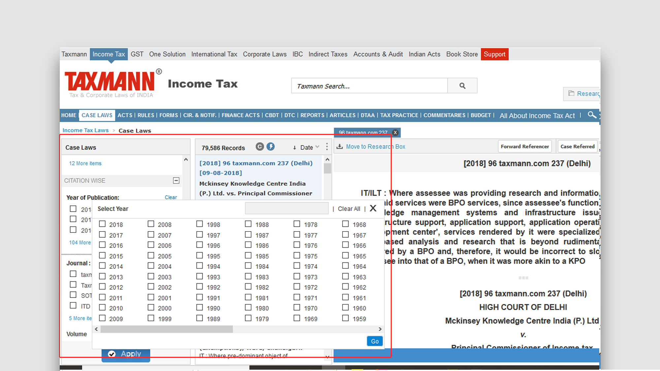Viewport: 660px width, 371px height.
Task: Click the Research folder icon
Action: pyautogui.click(x=571, y=94)
